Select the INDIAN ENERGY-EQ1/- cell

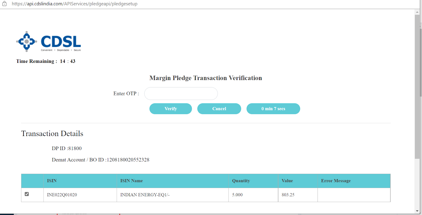(x=172, y=195)
